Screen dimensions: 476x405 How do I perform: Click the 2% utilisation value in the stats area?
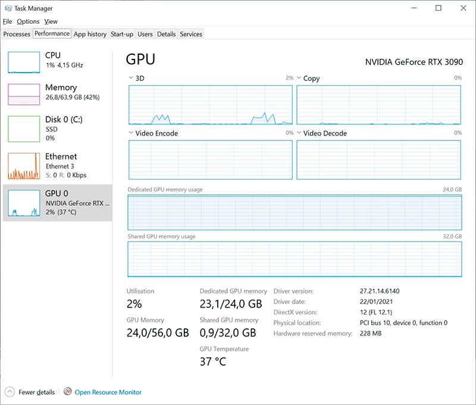tap(134, 304)
